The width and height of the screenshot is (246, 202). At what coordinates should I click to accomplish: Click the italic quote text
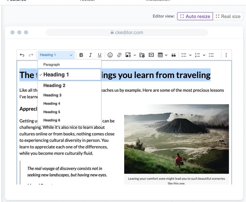[67, 172]
